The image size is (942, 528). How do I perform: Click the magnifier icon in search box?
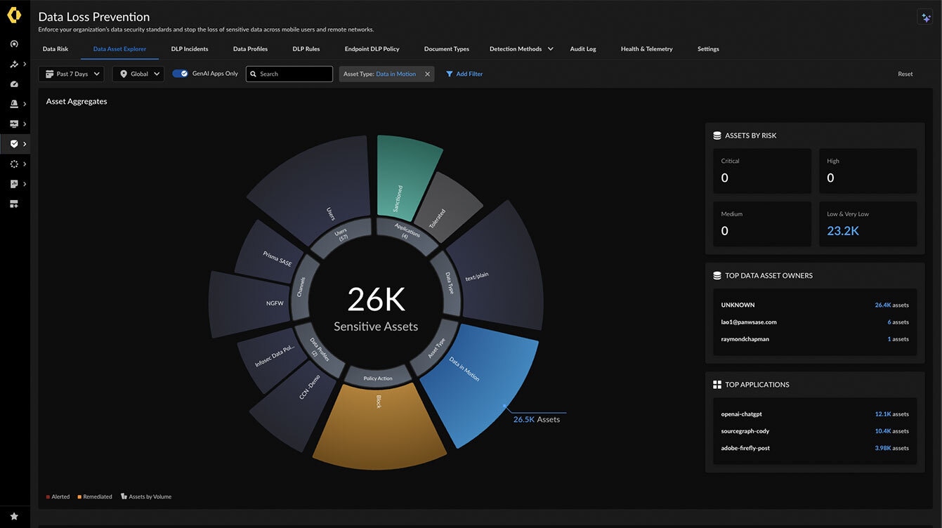pos(254,74)
